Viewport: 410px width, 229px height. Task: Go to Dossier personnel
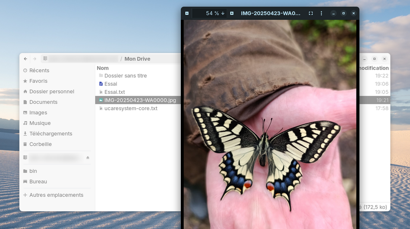(x=51, y=92)
